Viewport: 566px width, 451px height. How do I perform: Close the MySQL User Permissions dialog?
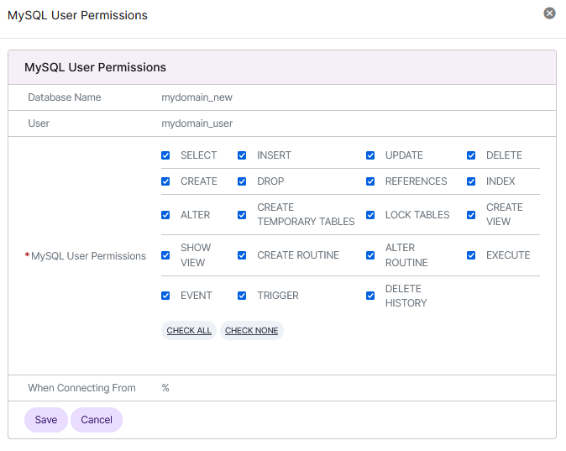(549, 13)
